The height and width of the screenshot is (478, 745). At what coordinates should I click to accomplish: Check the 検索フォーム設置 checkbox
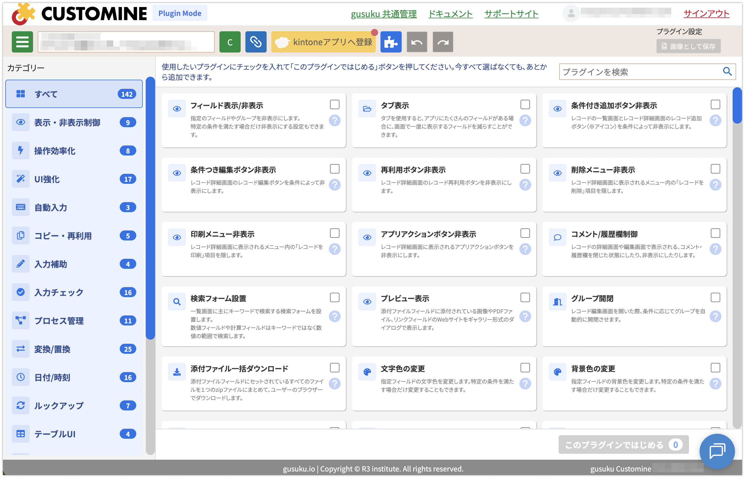[x=335, y=297]
